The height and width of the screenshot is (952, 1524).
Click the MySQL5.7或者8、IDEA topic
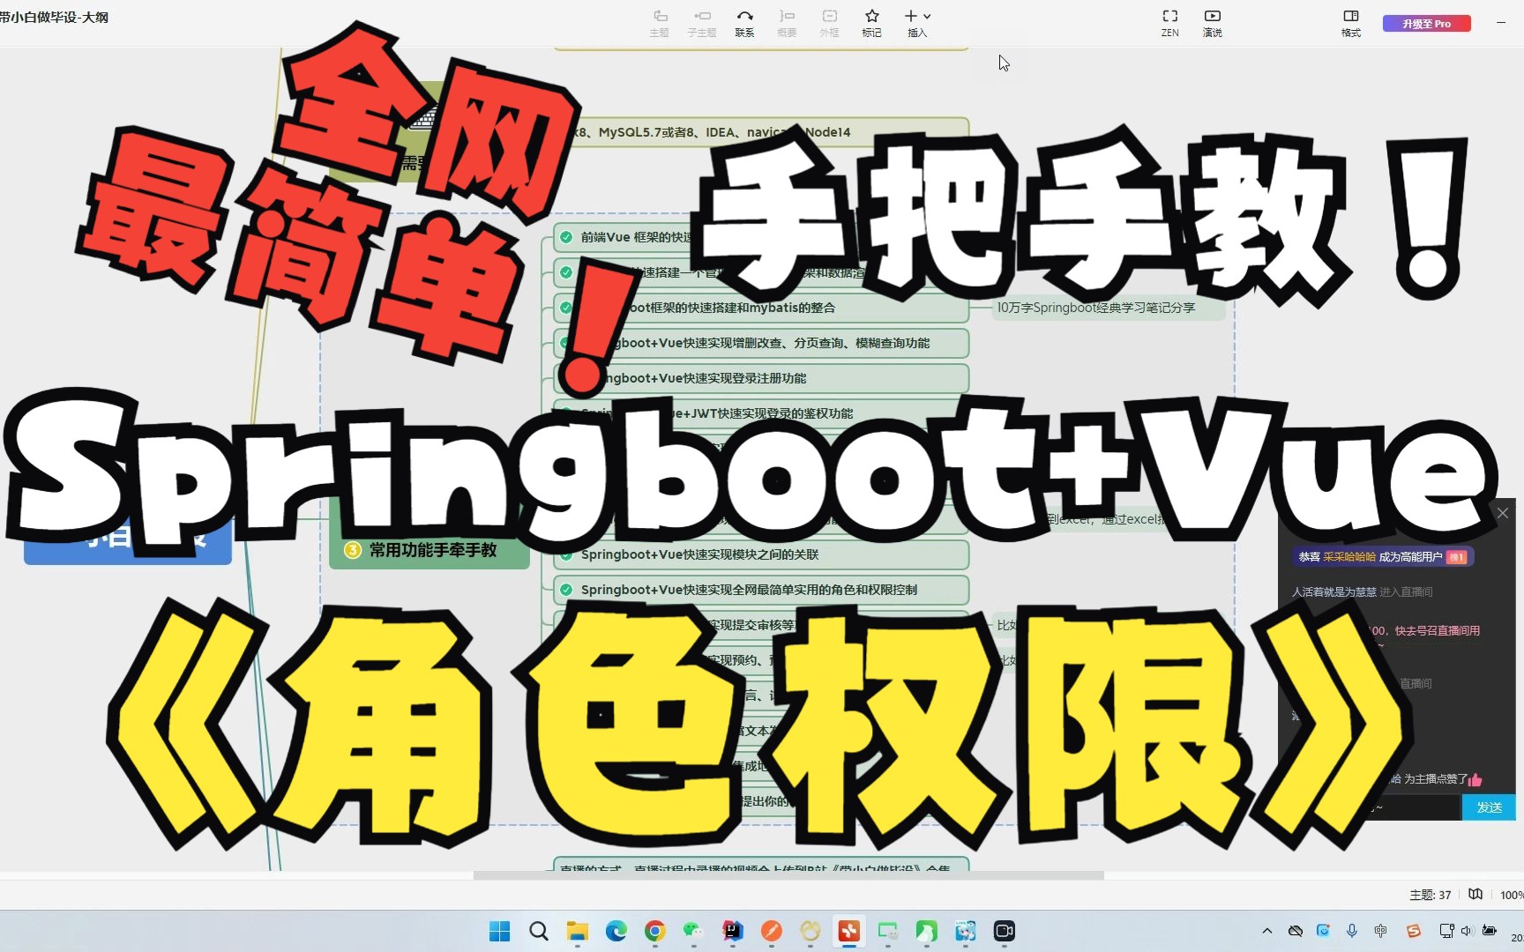tap(761, 132)
